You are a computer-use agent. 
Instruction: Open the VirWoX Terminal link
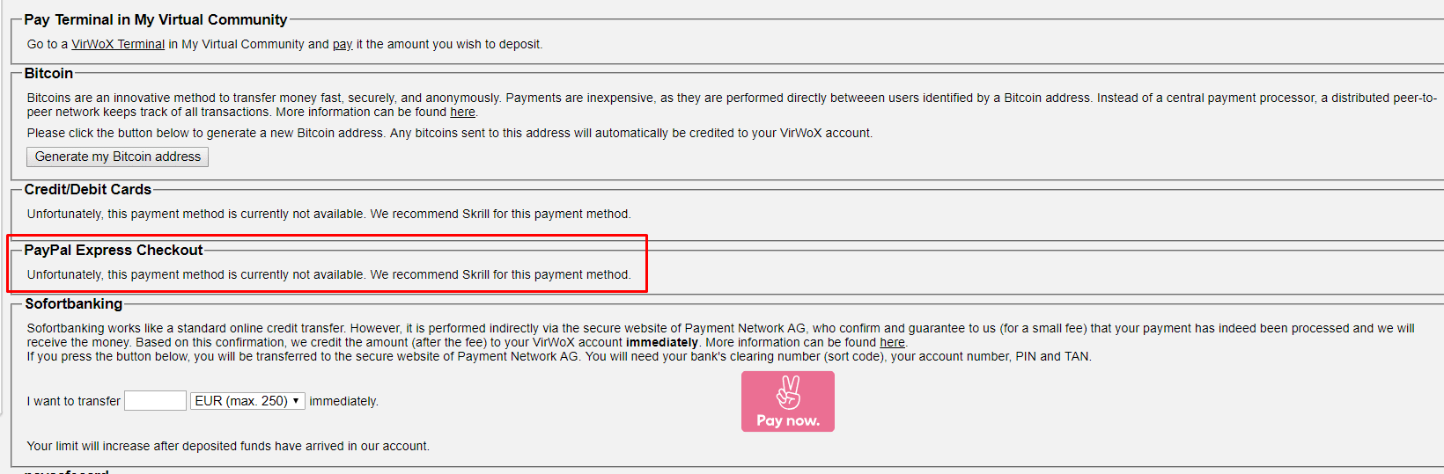pos(118,44)
